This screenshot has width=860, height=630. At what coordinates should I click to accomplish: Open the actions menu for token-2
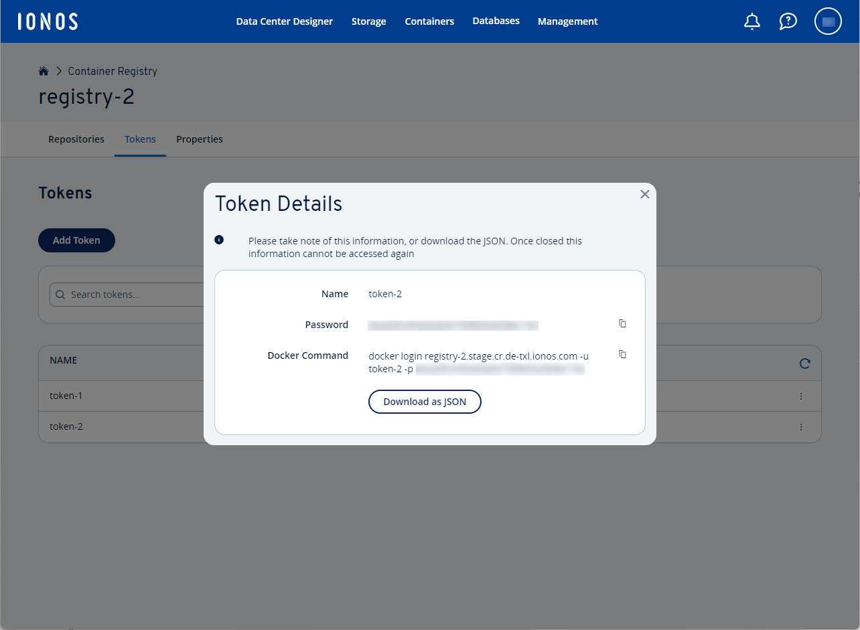coord(801,426)
